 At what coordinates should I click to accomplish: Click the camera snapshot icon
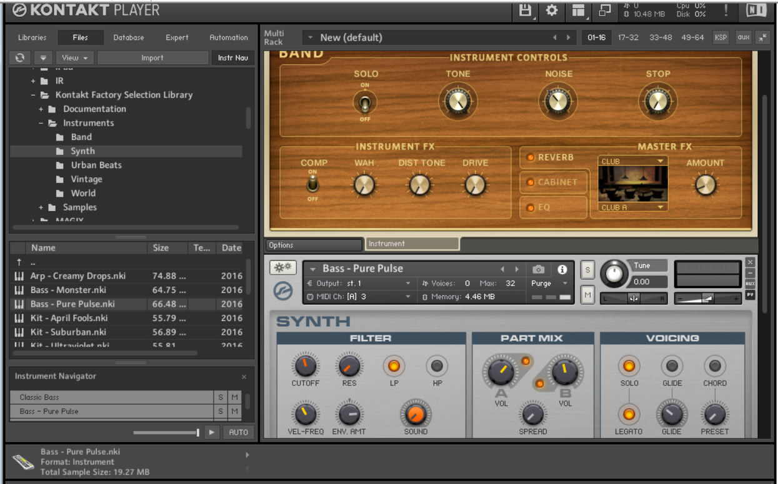538,269
